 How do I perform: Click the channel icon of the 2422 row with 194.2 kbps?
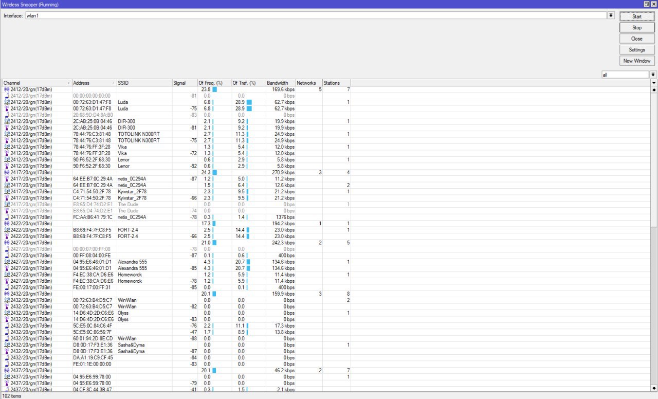(7, 224)
